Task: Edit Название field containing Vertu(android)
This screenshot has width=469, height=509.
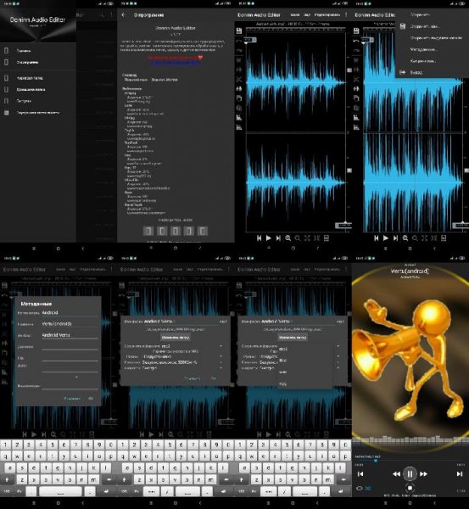Action: [70, 324]
